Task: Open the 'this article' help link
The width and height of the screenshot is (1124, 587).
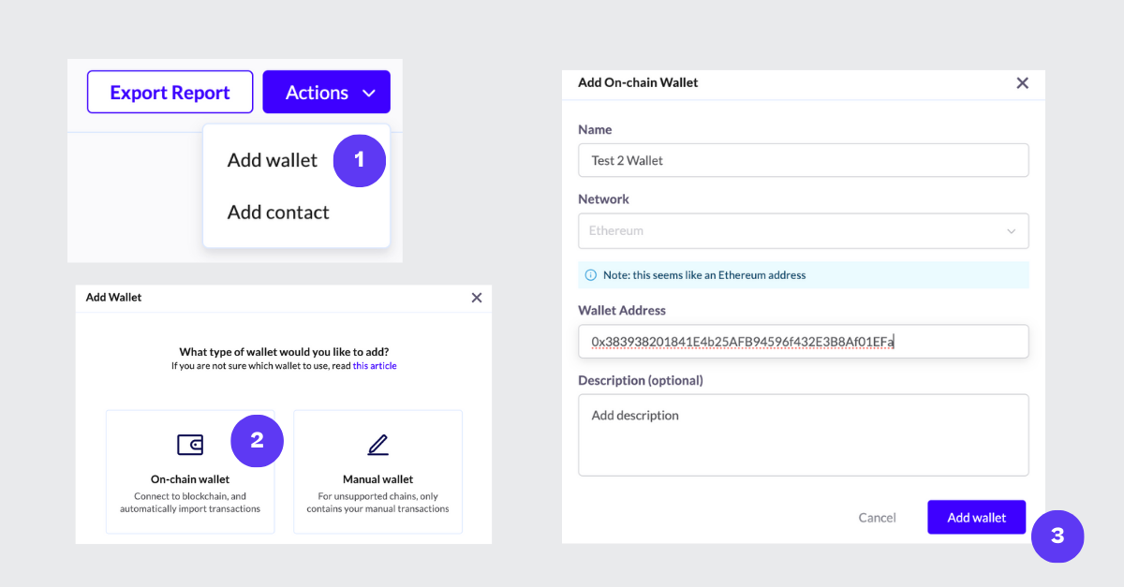Action: click(x=375, y=366)
